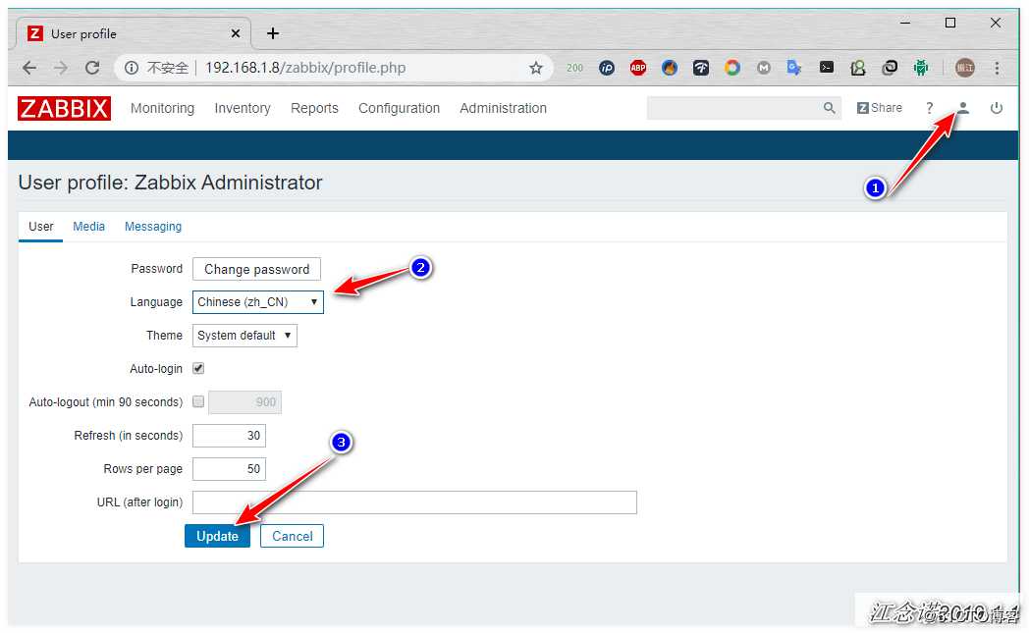The height and width of the screenshot is (633, 1029).
Task: Open the Configuration menu
Action: (x=399, y=108)
